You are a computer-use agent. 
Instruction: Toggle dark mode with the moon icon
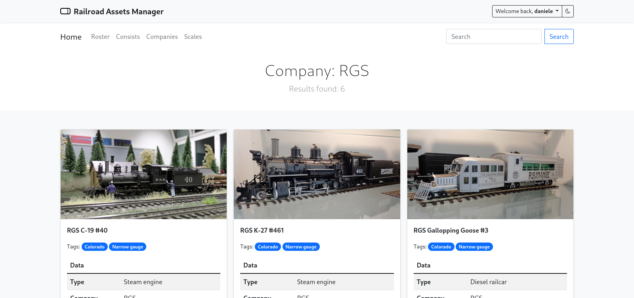pos(568,11)
